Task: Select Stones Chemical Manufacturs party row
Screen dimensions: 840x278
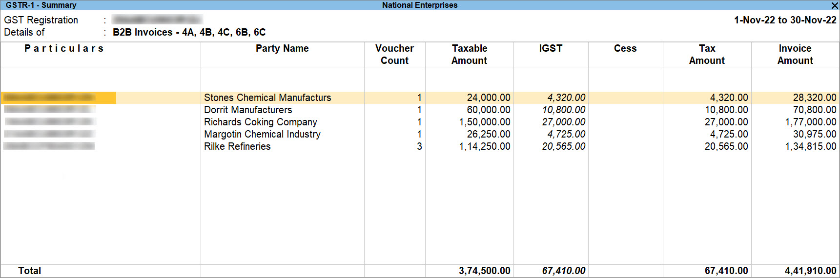Action: (420, 98)
